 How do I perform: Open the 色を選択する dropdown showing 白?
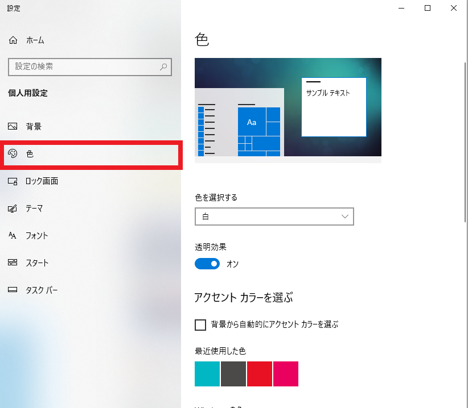pyautogui.click(x=274, y=217)
